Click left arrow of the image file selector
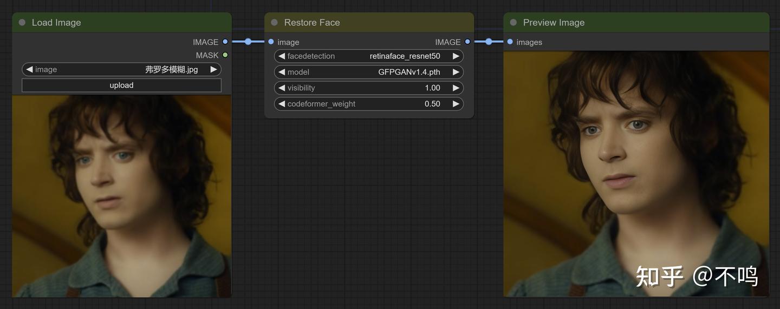Viewport: 780px width, 309px height. (x=29, y=69)
